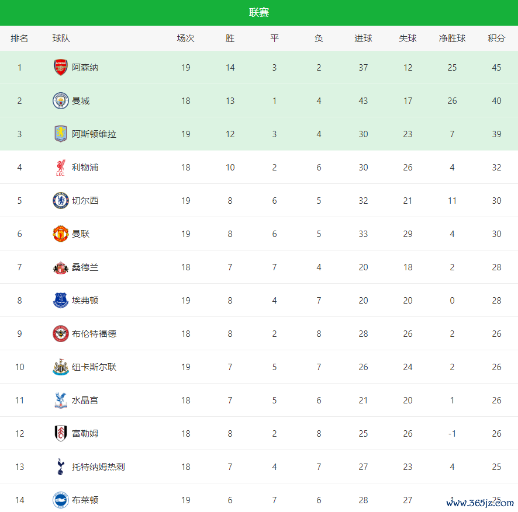Click the Newcastle United crest icon
This screenshot has width=518, height=512.
point(61,367)
